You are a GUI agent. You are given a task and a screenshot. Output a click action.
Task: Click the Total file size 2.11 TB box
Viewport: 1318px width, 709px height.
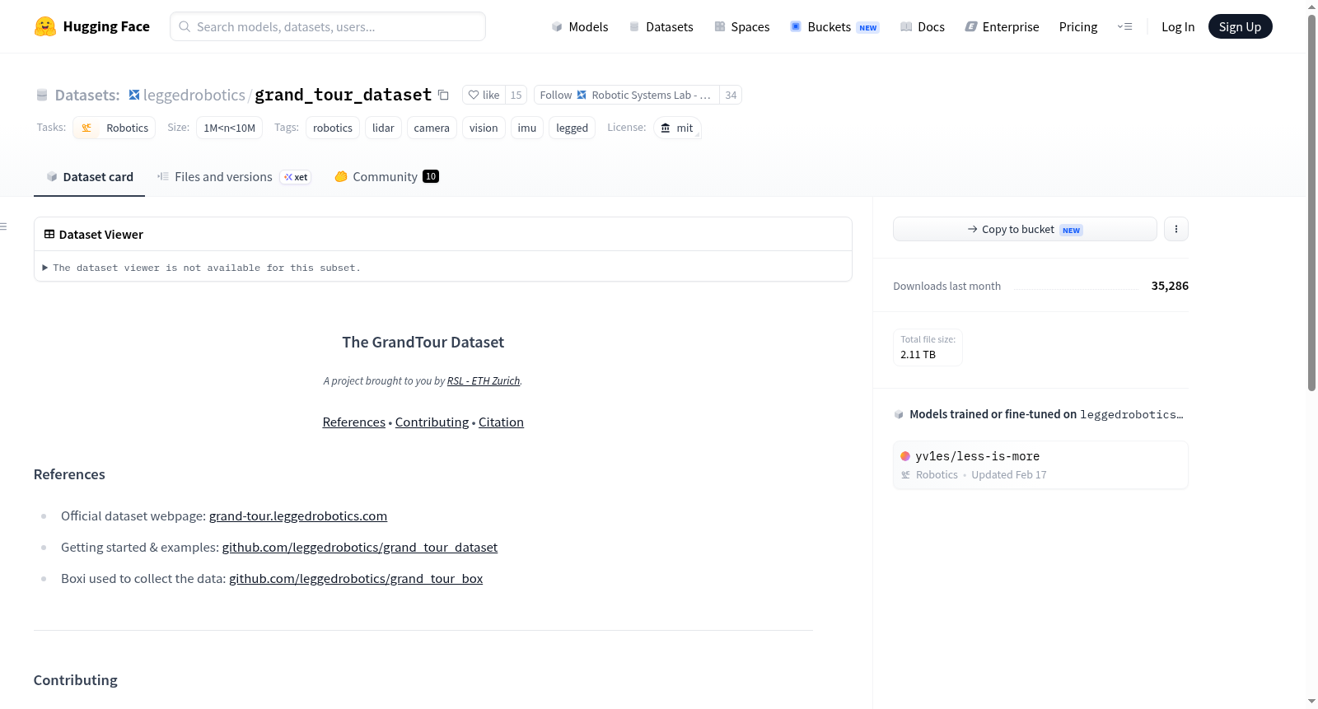[928, 347]
